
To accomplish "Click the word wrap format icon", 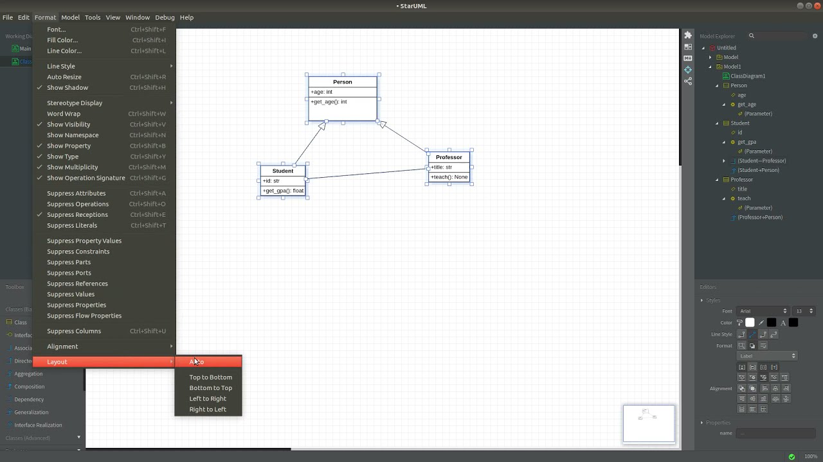I will point(763,346).
